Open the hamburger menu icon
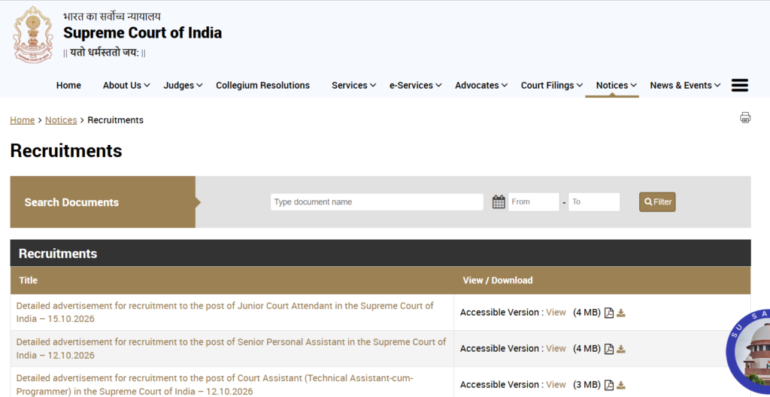Image resolution: width=770 pixels, height=397 pixels. coord(740,85)
